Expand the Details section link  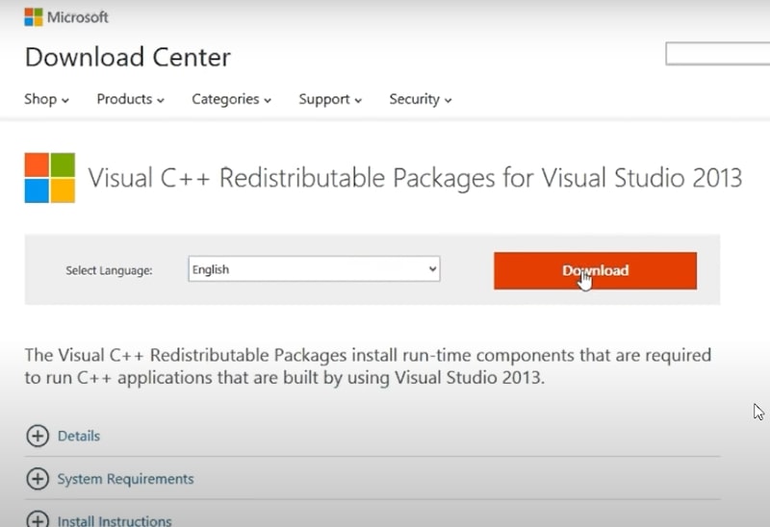(x=79, y=436)
